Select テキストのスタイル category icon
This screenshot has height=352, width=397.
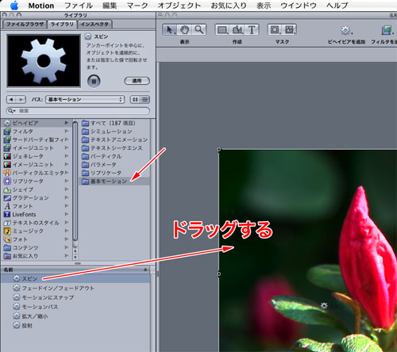7,223
